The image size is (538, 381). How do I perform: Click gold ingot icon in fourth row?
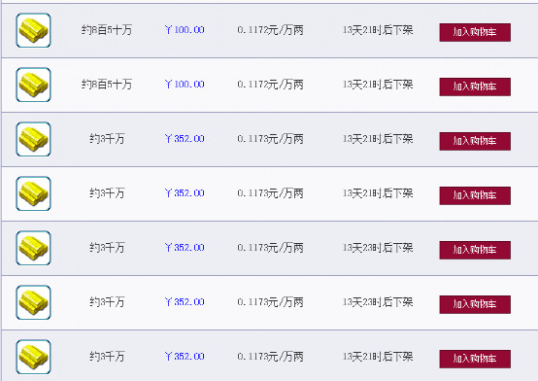pos(33,193)
